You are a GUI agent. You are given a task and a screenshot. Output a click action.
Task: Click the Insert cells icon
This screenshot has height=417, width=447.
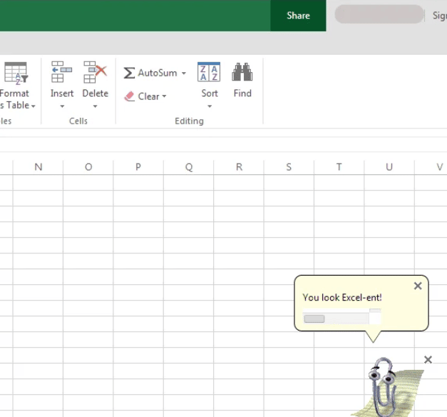click(x=61, y=72)
